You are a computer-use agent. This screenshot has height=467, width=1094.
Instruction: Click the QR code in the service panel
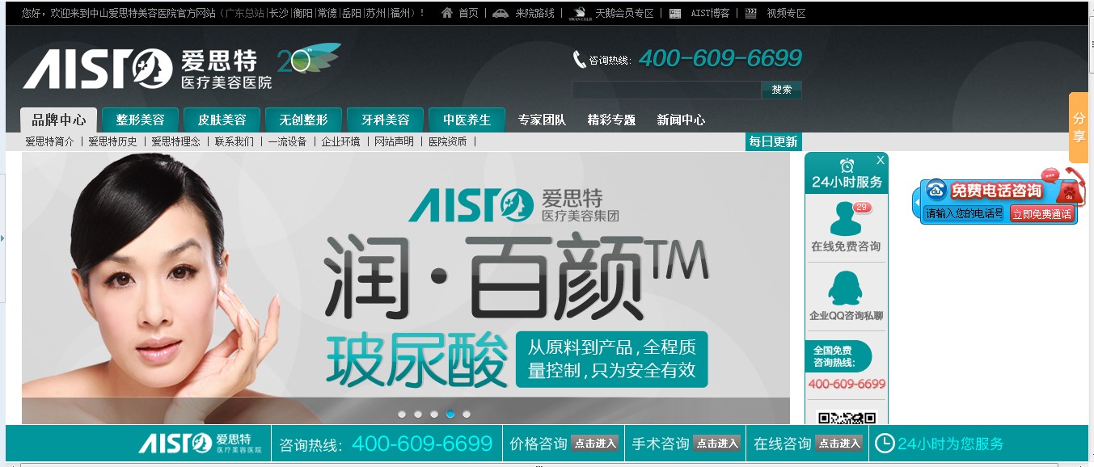[x=847, y=418]
